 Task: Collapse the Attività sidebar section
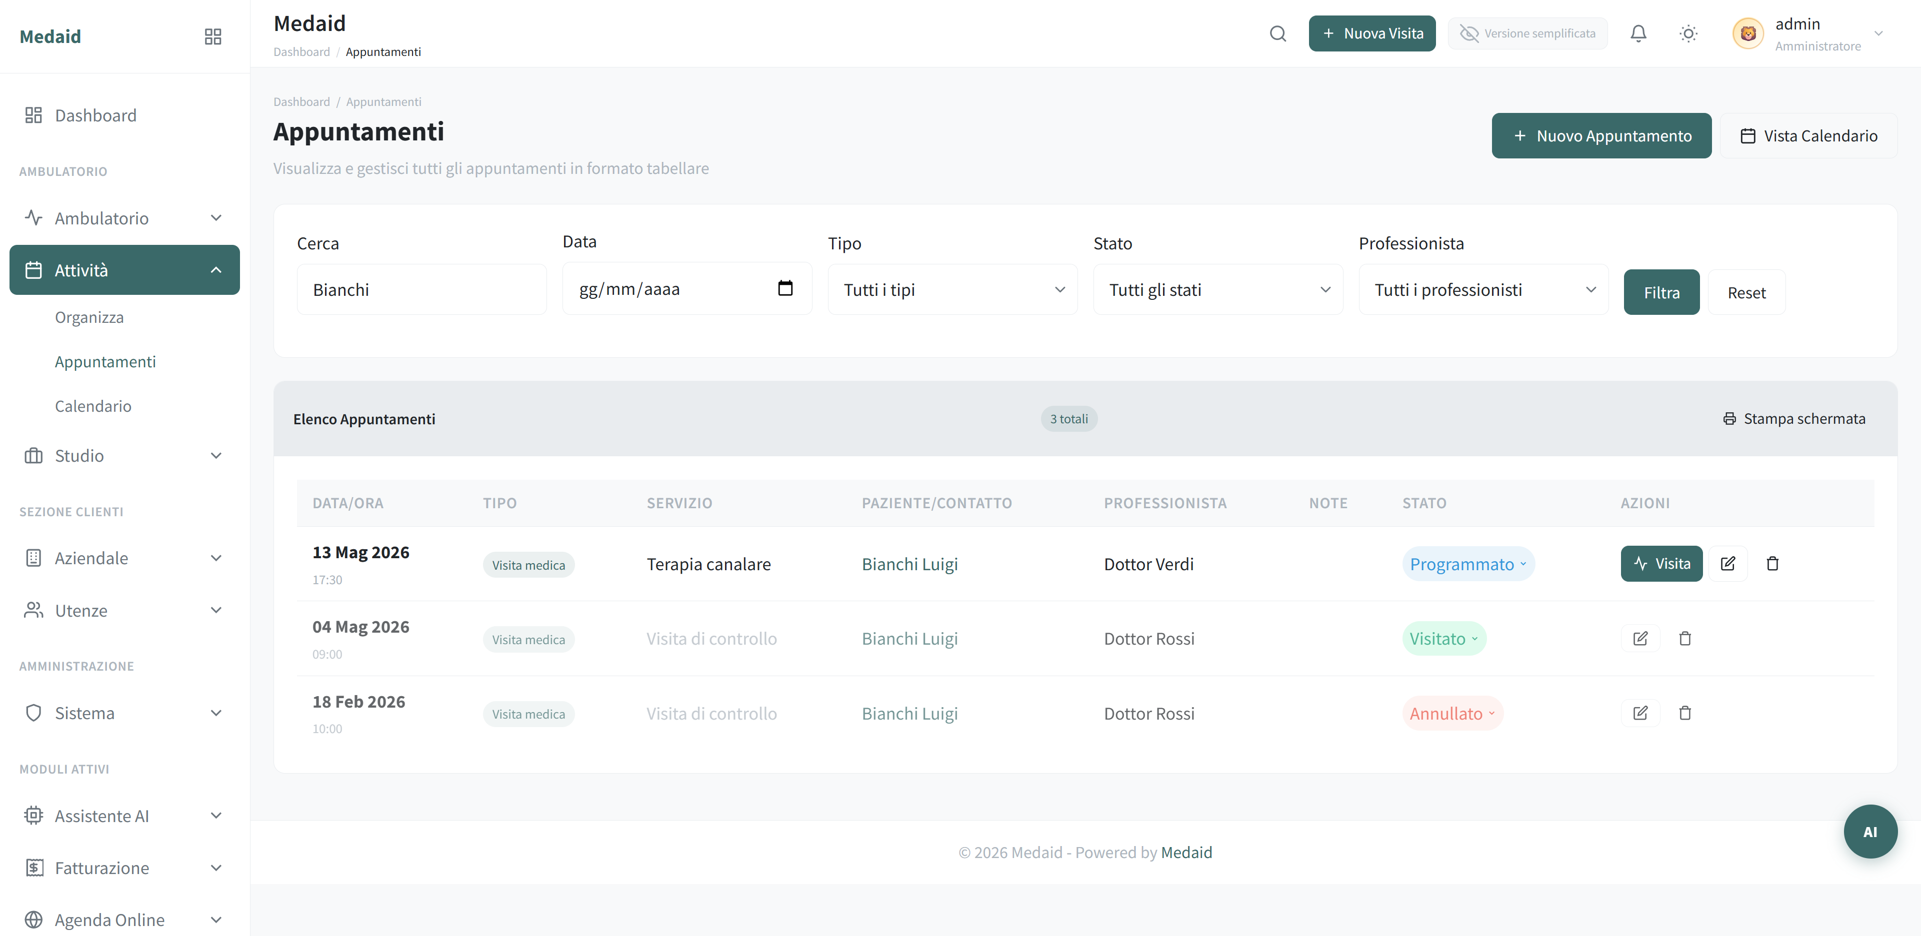coord(124,270)
